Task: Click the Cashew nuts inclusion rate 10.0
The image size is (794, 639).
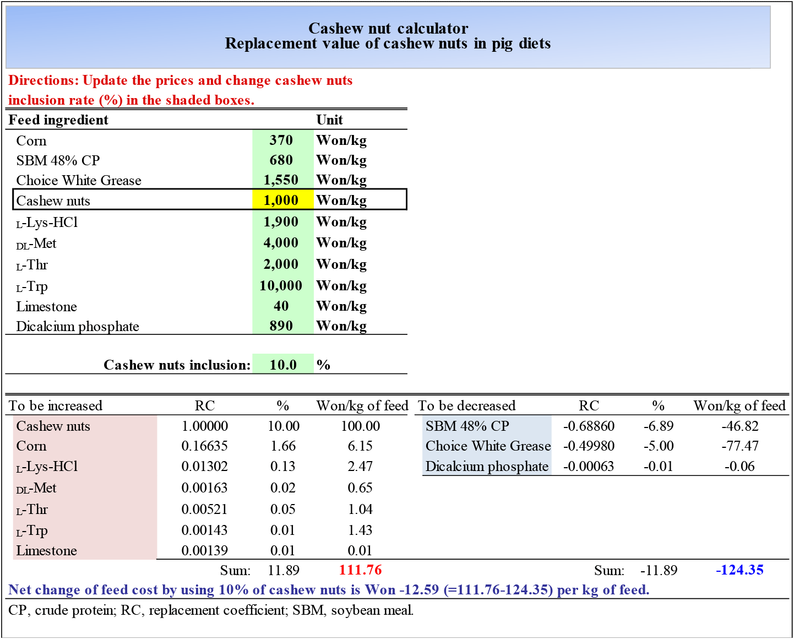Action: (x=283, y=365)
